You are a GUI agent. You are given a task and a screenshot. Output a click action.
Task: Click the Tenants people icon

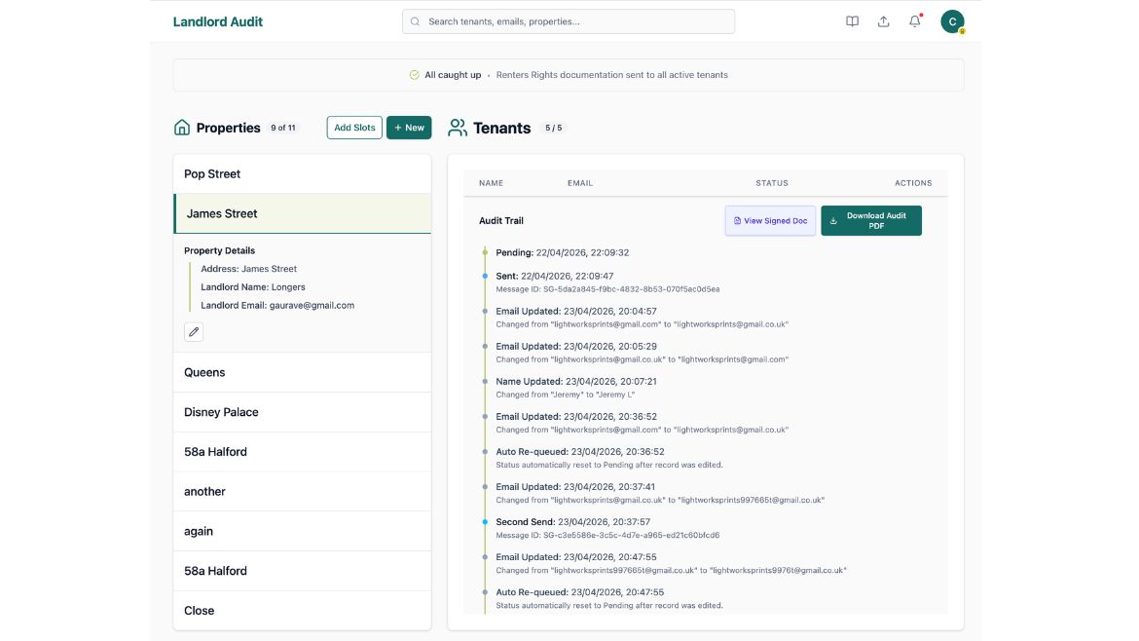pyautogui.click(x=458, y=128)
